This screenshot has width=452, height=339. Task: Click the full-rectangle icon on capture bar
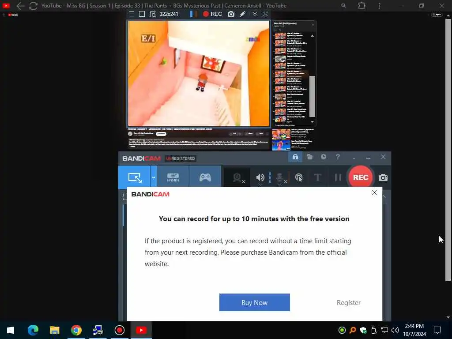click(x=142, y=14)
